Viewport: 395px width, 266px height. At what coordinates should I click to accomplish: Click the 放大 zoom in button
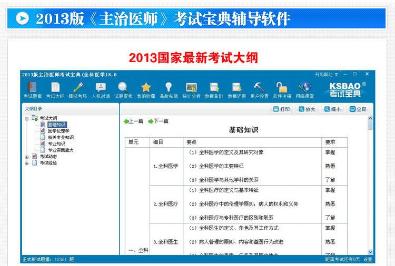(x=307, y=109)
